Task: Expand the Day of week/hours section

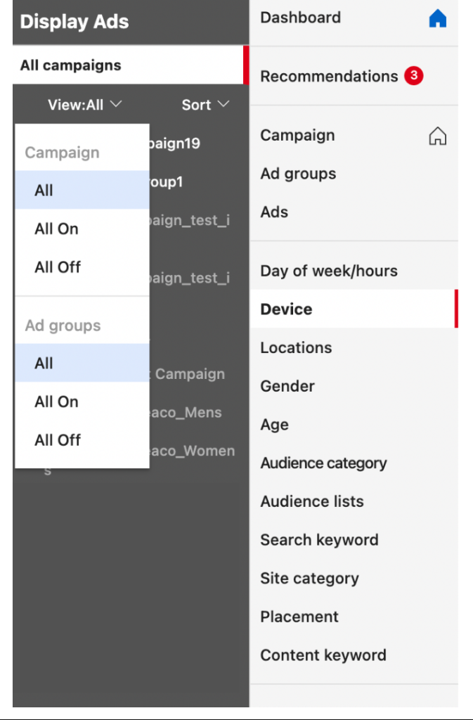Action: click(x=330, y=270)
